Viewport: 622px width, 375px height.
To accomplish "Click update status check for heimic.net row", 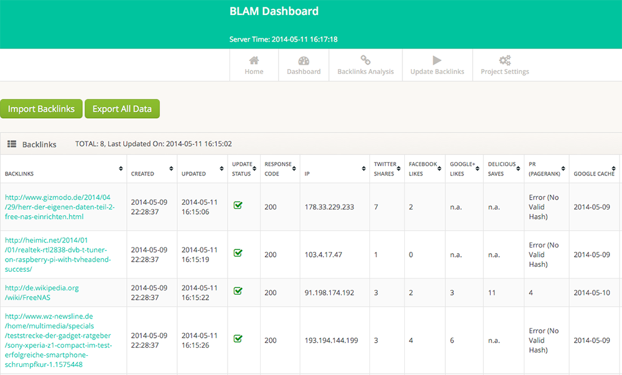I will [x=238, y=252].
